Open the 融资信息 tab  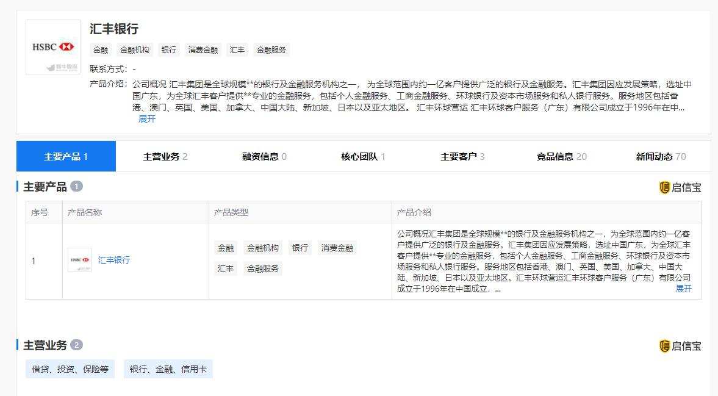[264, 156]
